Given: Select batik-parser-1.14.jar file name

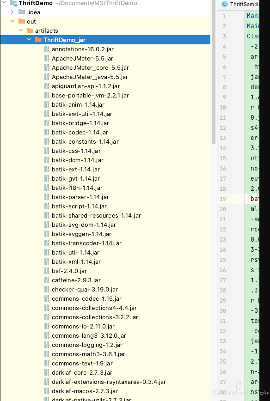Looking at the screenshot, I should pyautogui.click(x=80, y=197).
